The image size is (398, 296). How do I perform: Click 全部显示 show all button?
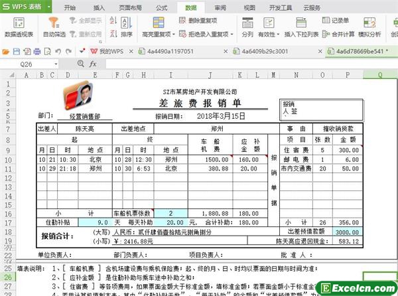pos(86,21)
